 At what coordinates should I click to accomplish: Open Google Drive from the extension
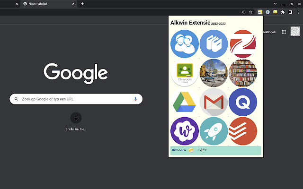tap(185, 102)
